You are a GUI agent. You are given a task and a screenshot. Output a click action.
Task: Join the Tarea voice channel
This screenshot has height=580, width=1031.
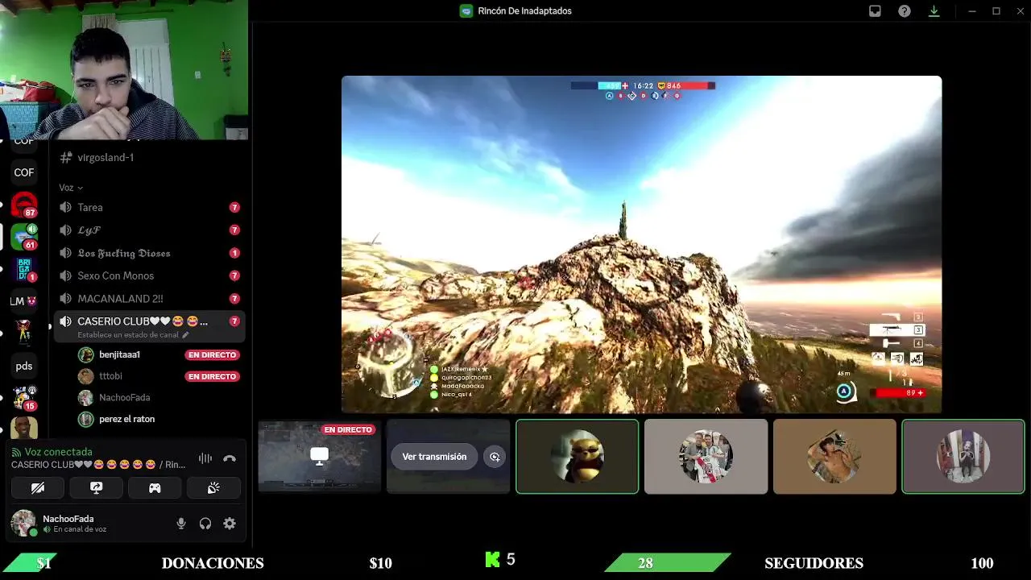click(149, 207)
